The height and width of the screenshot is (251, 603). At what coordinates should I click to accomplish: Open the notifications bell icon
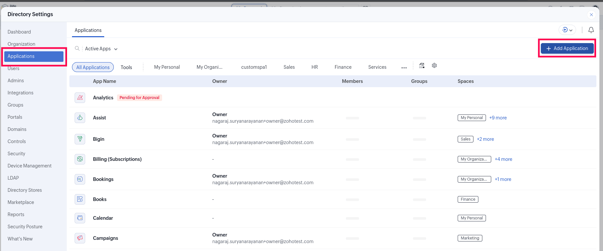[591, 30]
